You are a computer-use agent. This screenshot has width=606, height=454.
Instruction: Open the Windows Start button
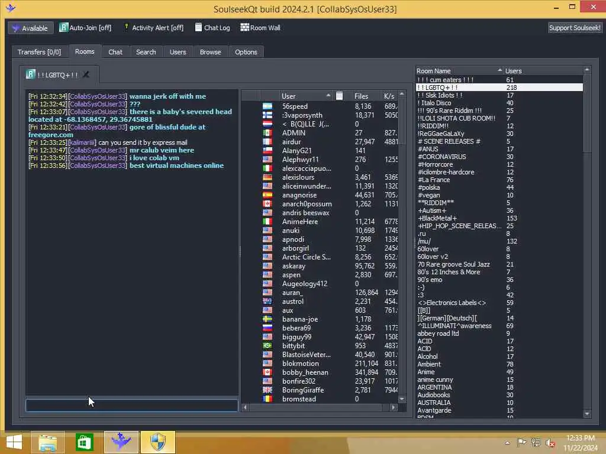pos(14,442)
